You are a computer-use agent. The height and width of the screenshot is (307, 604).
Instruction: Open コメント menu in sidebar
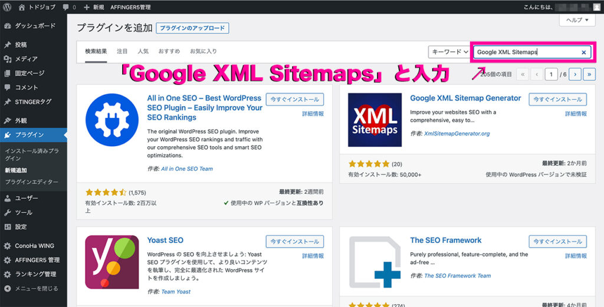(34, 87)
